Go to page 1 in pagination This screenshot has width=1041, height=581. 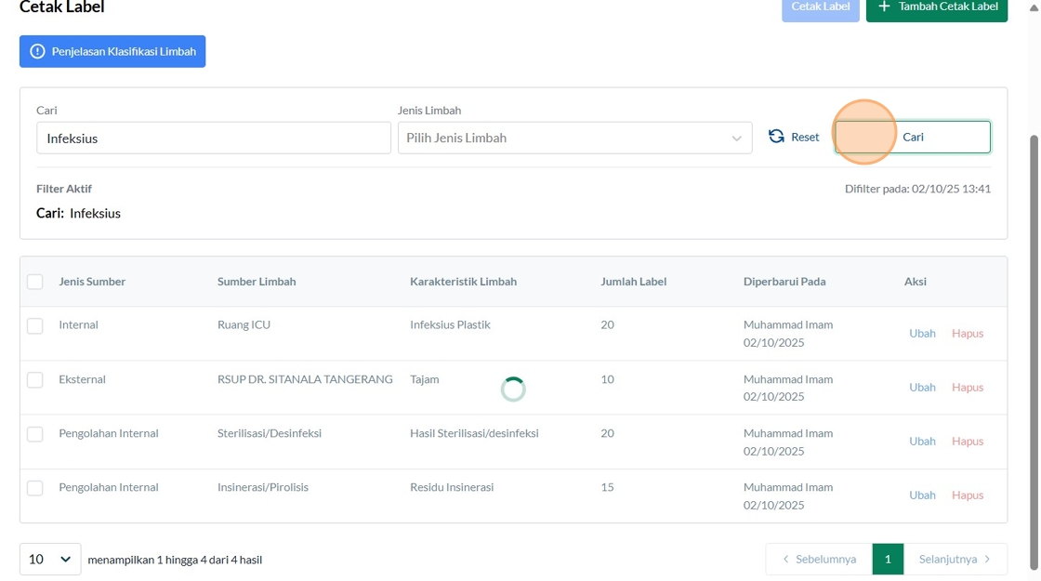pyautogui.click(x=888, y=560)
